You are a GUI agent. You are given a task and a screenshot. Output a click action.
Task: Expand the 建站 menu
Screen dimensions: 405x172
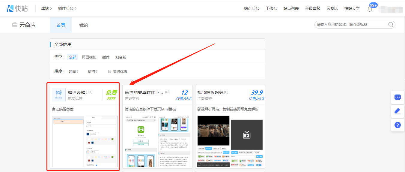point(46,8)
